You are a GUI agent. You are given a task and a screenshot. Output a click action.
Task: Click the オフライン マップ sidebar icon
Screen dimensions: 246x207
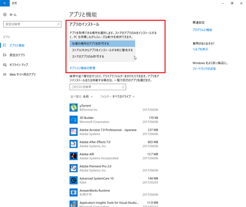5,65
